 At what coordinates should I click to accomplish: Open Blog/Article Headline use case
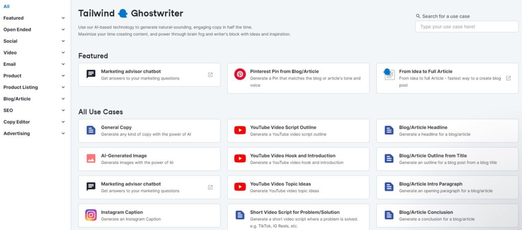[448, 131]
